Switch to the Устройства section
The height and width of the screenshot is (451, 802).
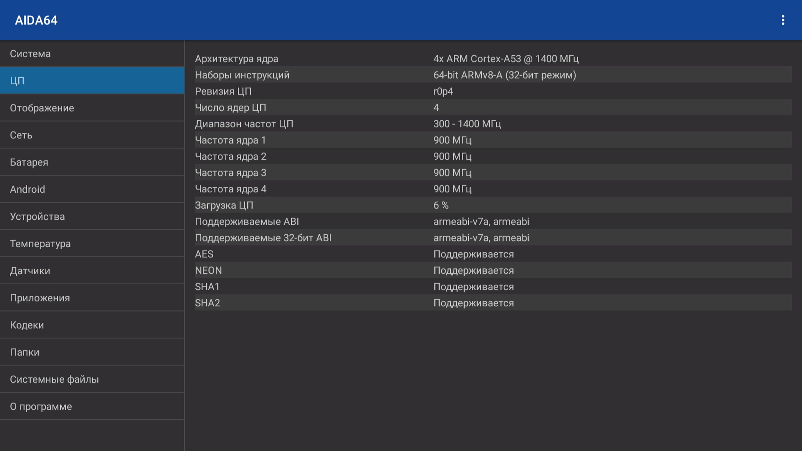(92, 216)
